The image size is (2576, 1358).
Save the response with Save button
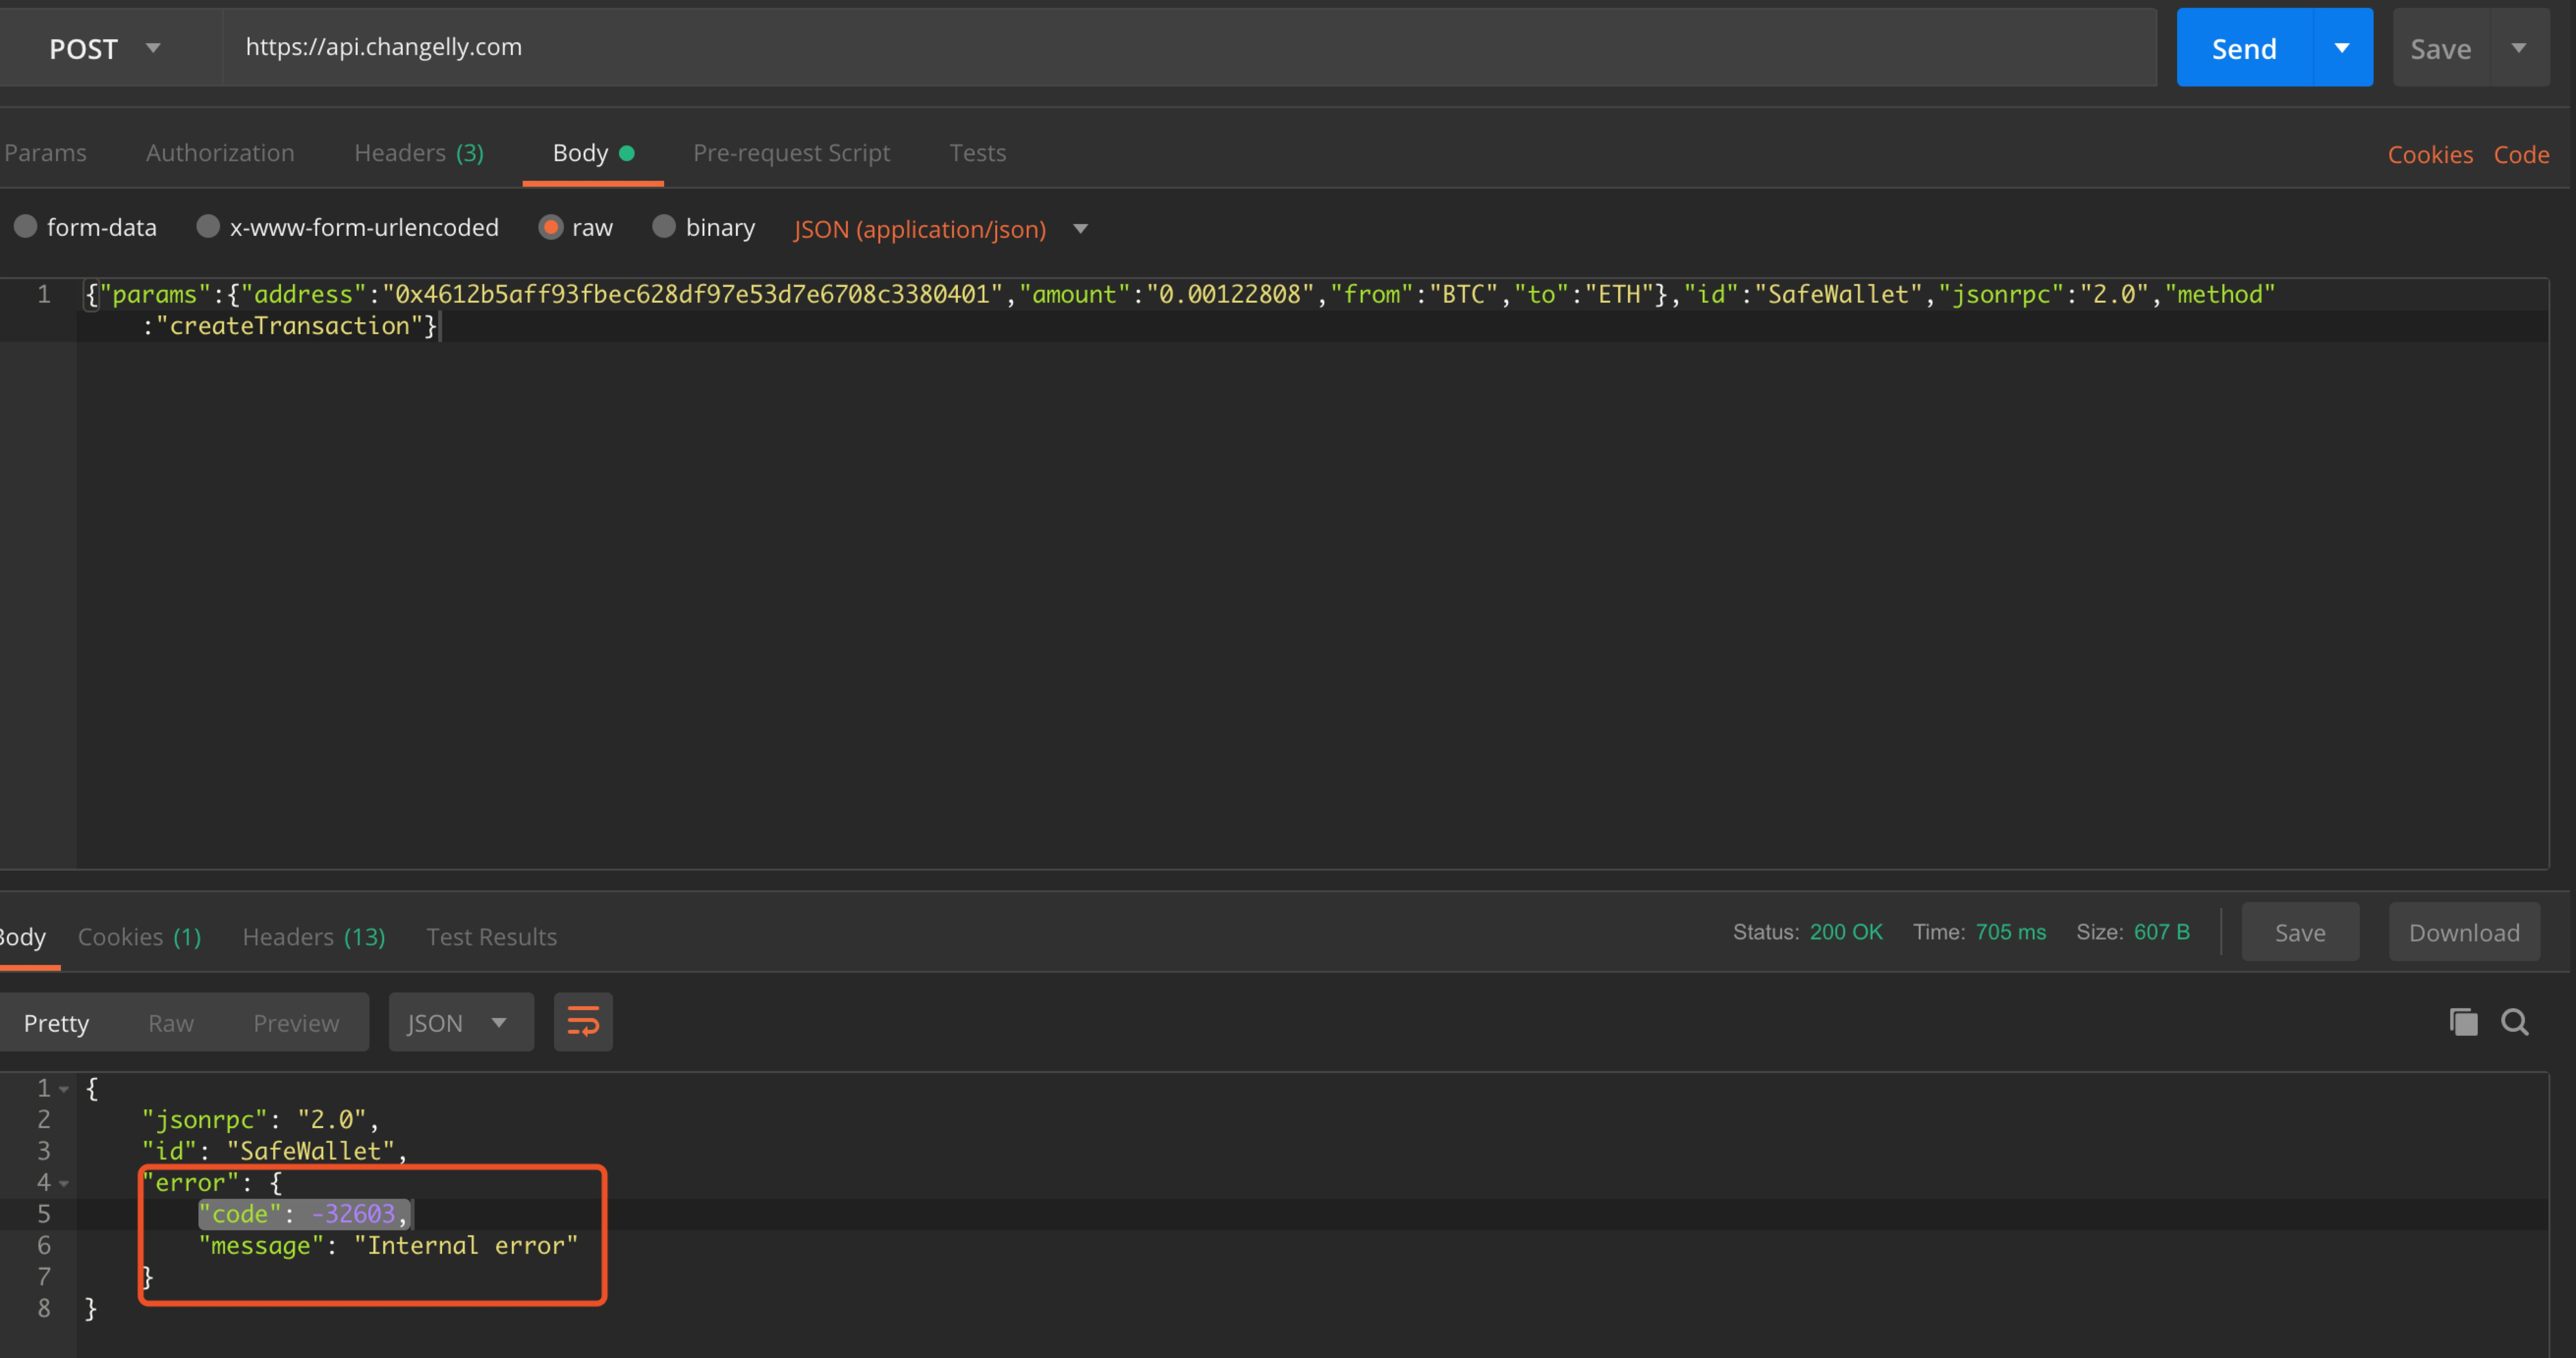(2300, 932)
